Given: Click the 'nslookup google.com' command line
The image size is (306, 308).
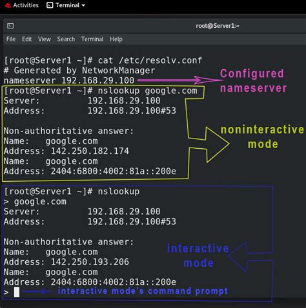Looking at the screenshot, I should tap(100, 91).
